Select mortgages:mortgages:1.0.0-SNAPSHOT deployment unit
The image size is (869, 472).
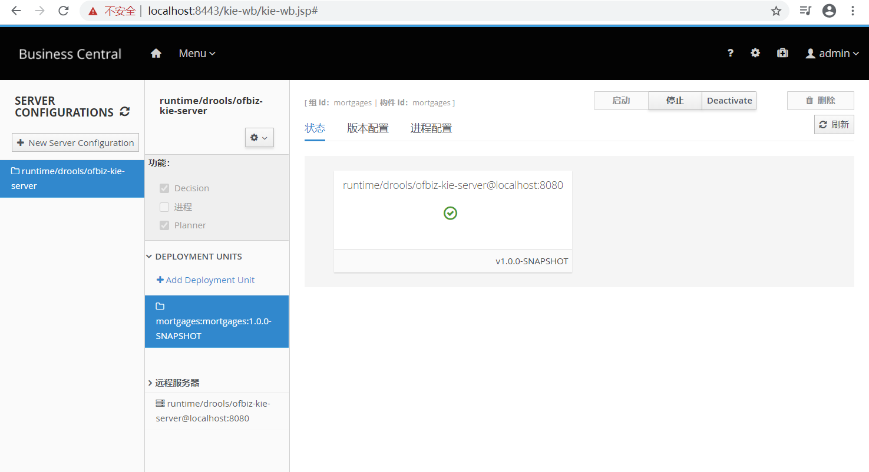pos(217,321)
